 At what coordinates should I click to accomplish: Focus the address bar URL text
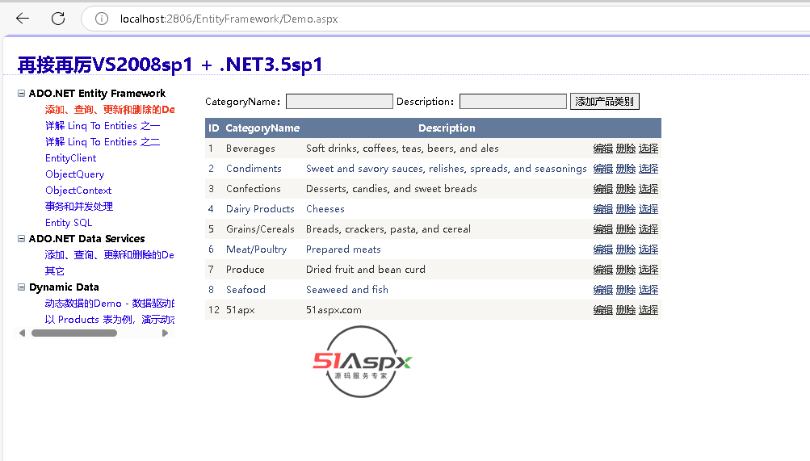pyautogui.click(x=229, y=19)
